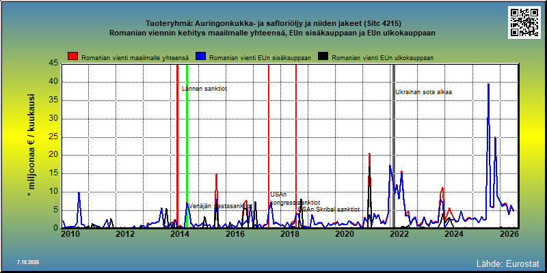Click the x-axis label 2026
Screen dimensions: 547x273
(x=509, y=234)
